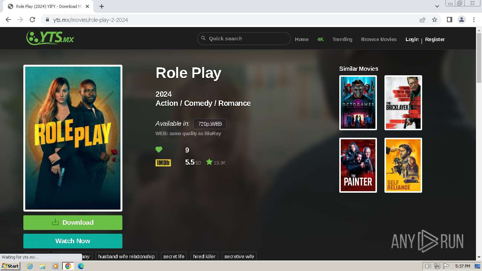Viewport: 482px width, 271px height.
Task: Click the Action / Comedy / Romance genre text
Action: (x=203, y=103)
